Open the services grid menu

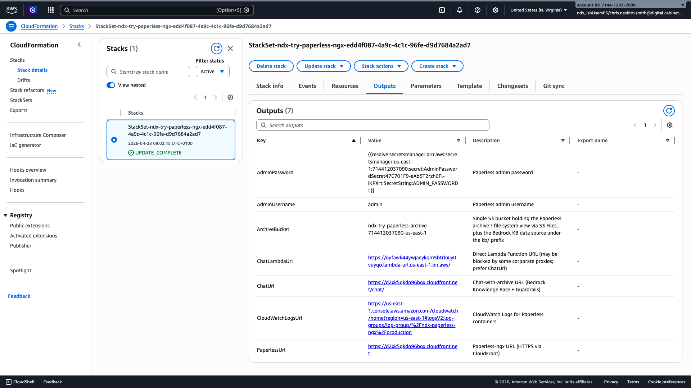point(51,10)
